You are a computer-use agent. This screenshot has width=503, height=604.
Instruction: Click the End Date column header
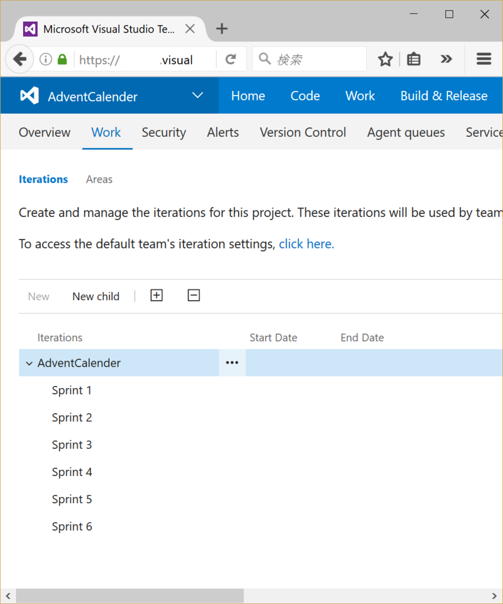pyautogui.click(x=362, y=337)
